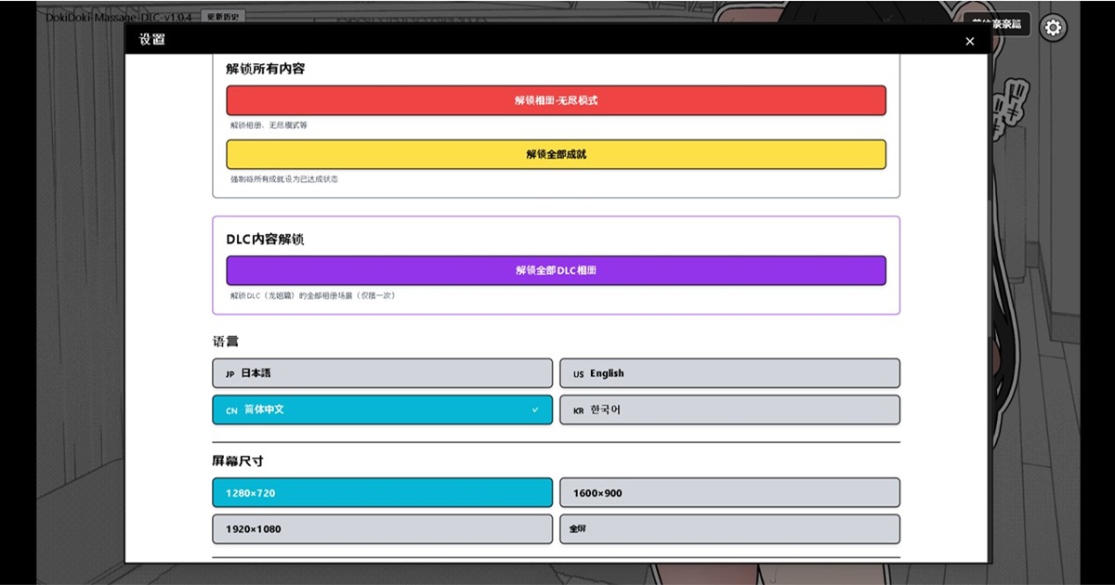Open the gear settings icon
The image size is (1115, 585).
pos(1053,28)
